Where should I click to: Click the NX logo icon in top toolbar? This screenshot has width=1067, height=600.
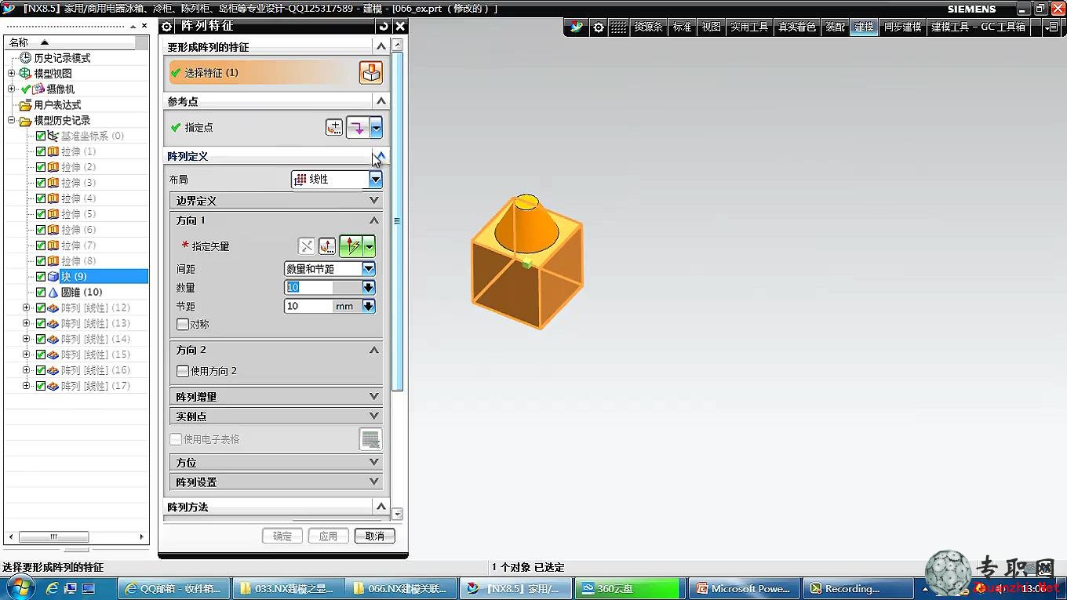[x=577, y=27]
